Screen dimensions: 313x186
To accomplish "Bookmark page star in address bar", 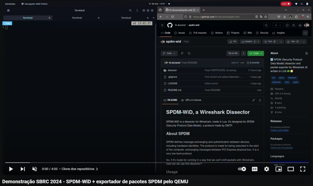I will 266,17.
